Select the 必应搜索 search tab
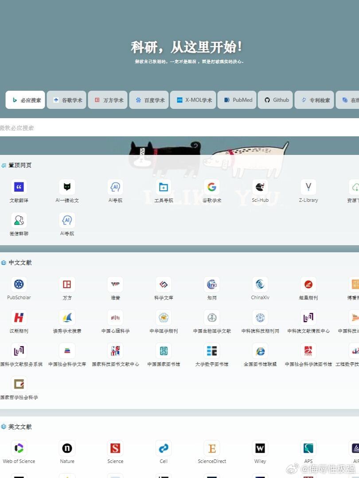 (25, 100)
